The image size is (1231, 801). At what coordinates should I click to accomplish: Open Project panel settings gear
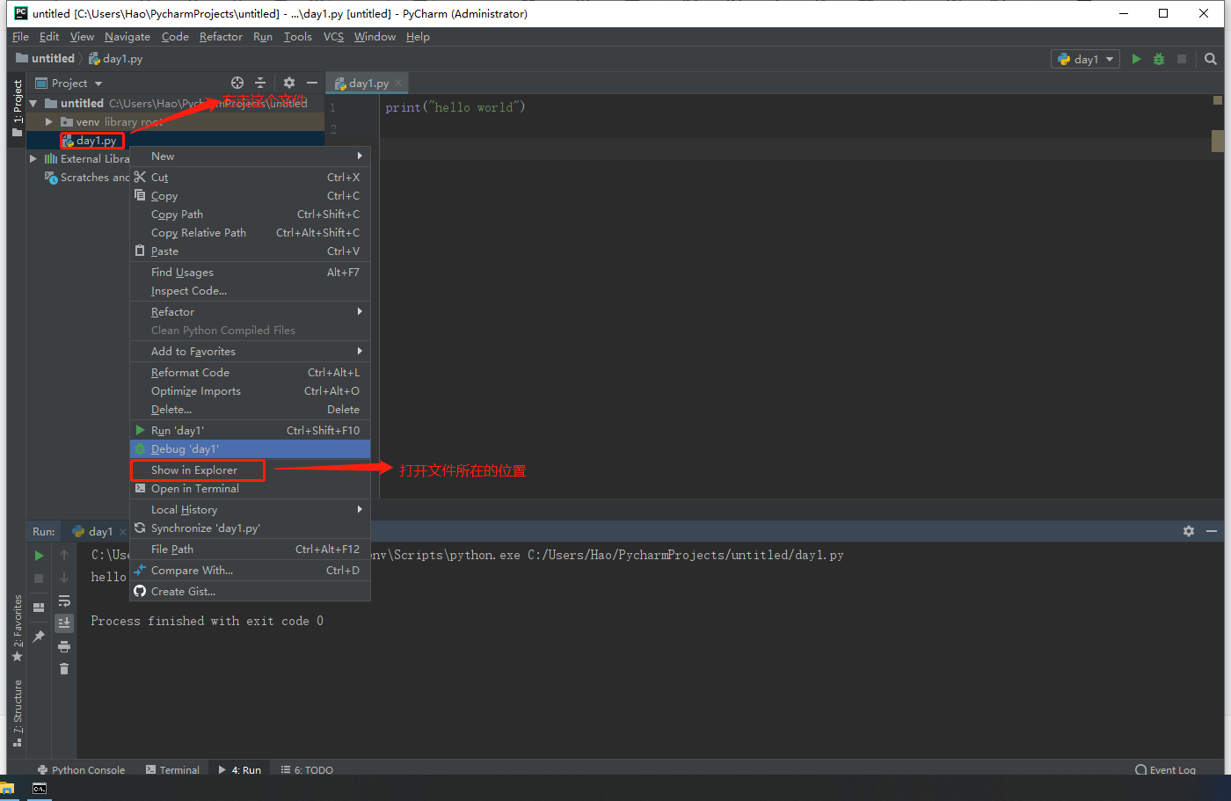[x=289, y=83]
